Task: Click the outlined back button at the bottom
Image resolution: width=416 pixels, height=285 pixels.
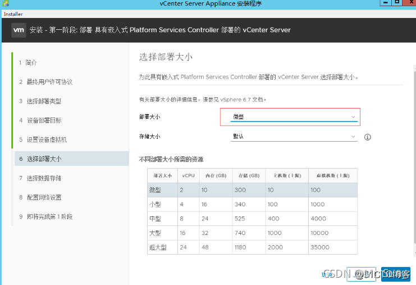Action: coord(361,274)
